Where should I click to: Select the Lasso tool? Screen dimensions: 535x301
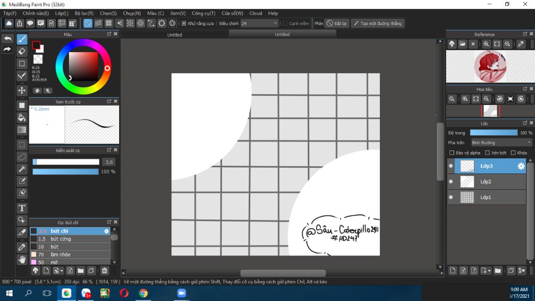click(22, 157)
